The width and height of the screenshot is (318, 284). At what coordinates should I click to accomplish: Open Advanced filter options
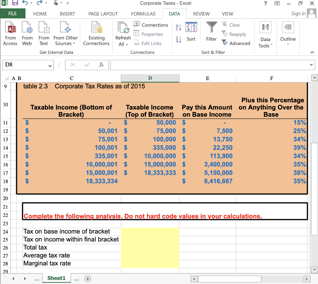[x=236, y=43]
